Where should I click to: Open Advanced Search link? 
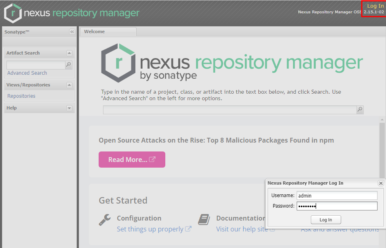coord(27,73)
